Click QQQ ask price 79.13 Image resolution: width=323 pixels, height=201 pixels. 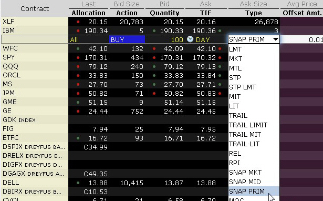point(206,67)
